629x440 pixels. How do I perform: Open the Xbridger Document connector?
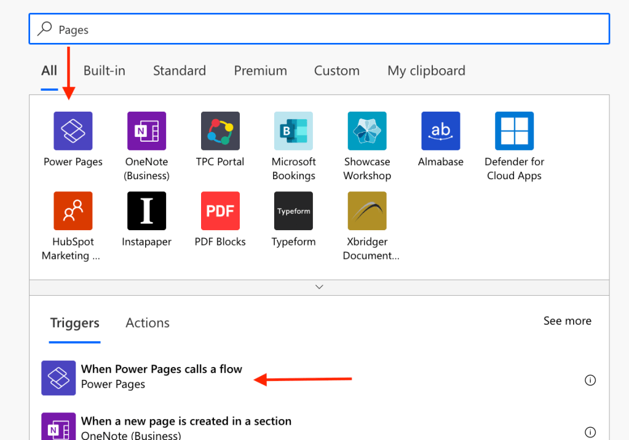pos(366,210)
